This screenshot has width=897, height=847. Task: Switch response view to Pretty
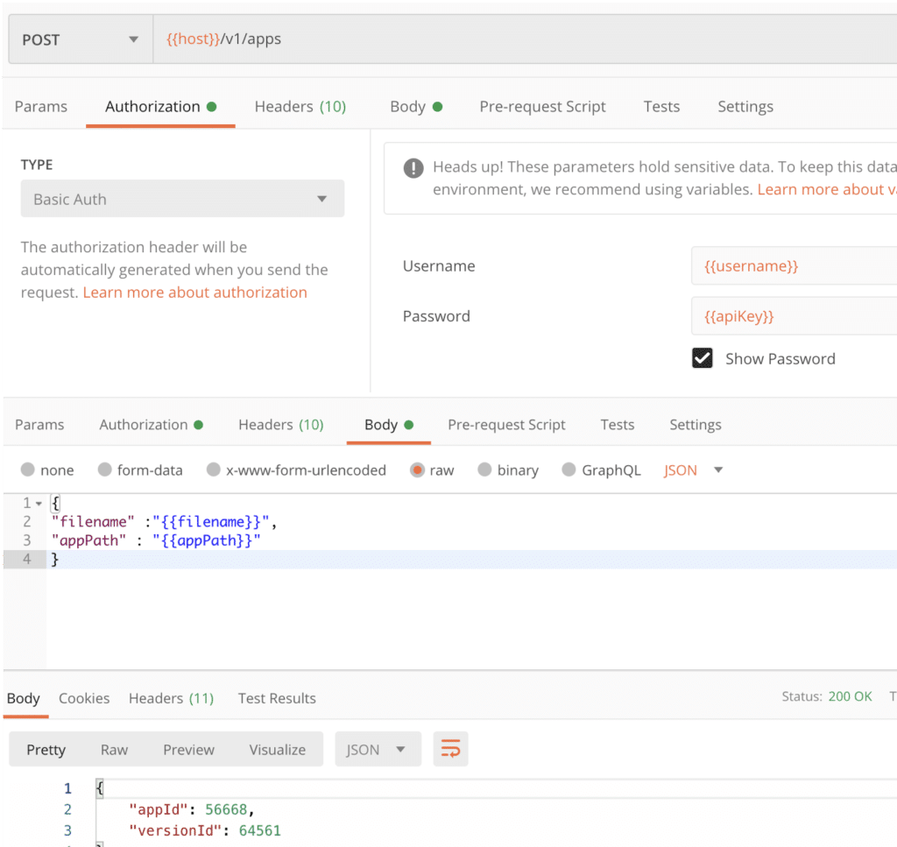click(x=46, y=749)
